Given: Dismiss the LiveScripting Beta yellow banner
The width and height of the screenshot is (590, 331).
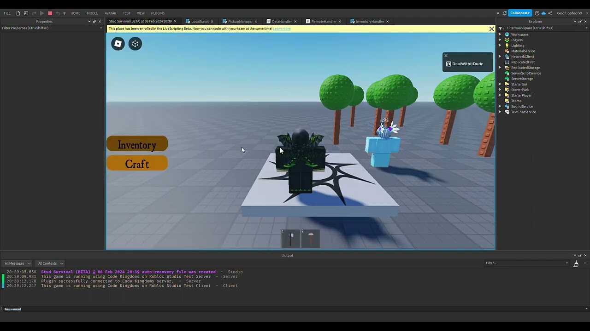Looking at the screenshot, I should pyautogui.click(x=491, y=29).
